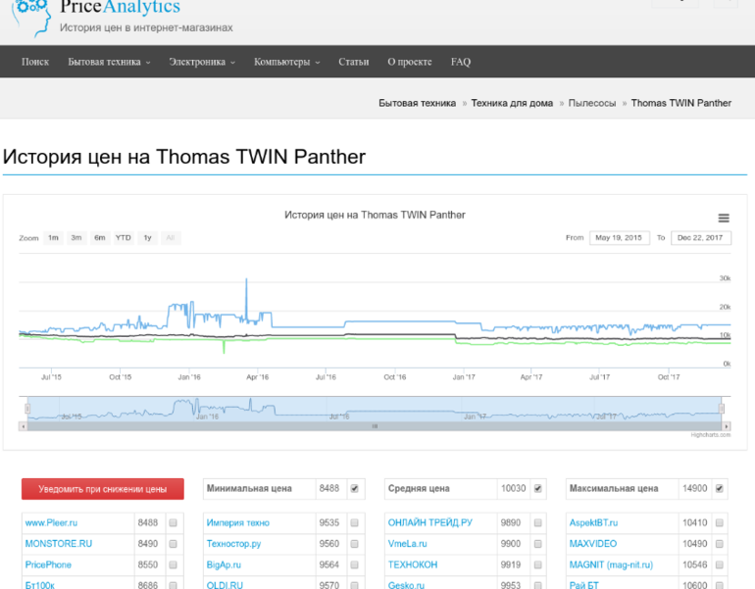The image size is (755, 589).
Task: Check the Империя техно checkbox
Action: coord(354,522)
